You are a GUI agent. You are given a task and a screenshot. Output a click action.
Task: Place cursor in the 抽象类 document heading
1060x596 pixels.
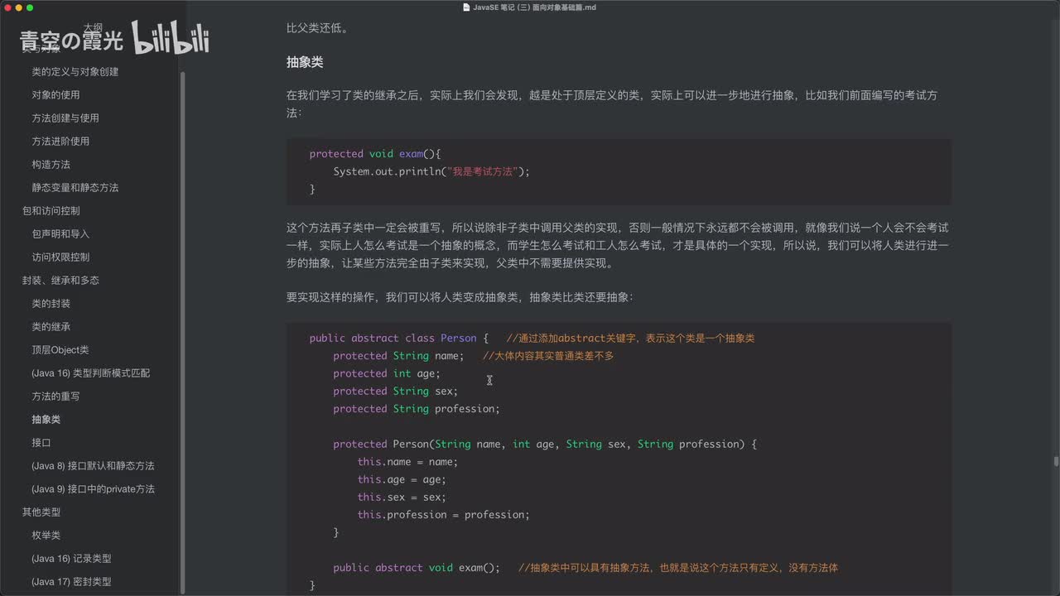coord(305,62)
